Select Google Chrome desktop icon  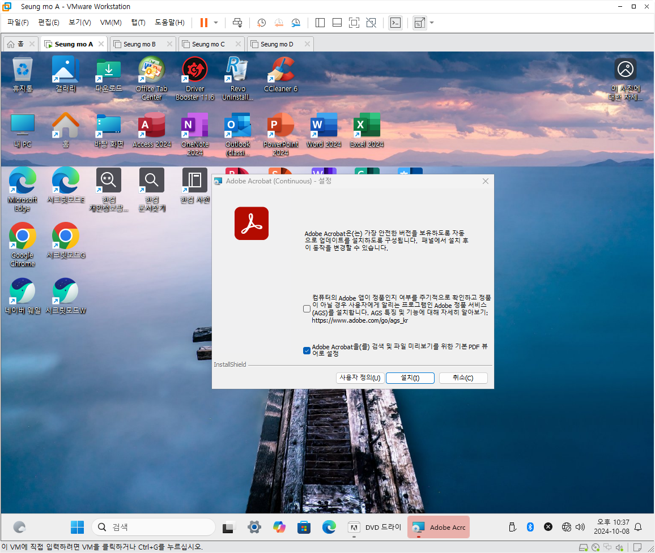click(x=23, y=245)
